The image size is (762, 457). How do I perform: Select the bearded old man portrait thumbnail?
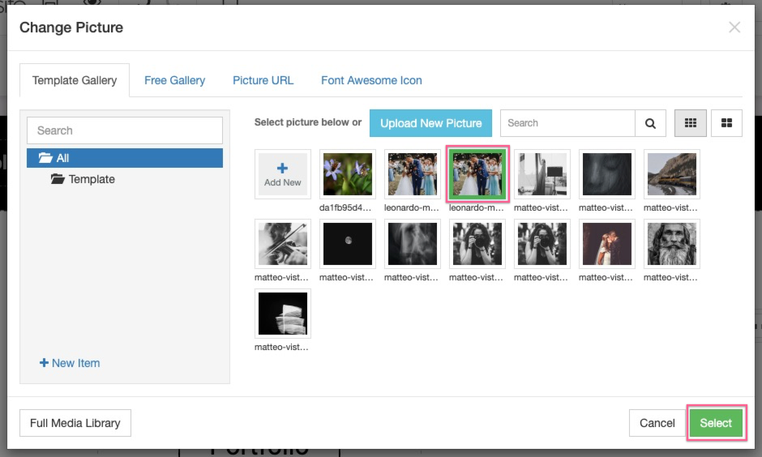671,244
